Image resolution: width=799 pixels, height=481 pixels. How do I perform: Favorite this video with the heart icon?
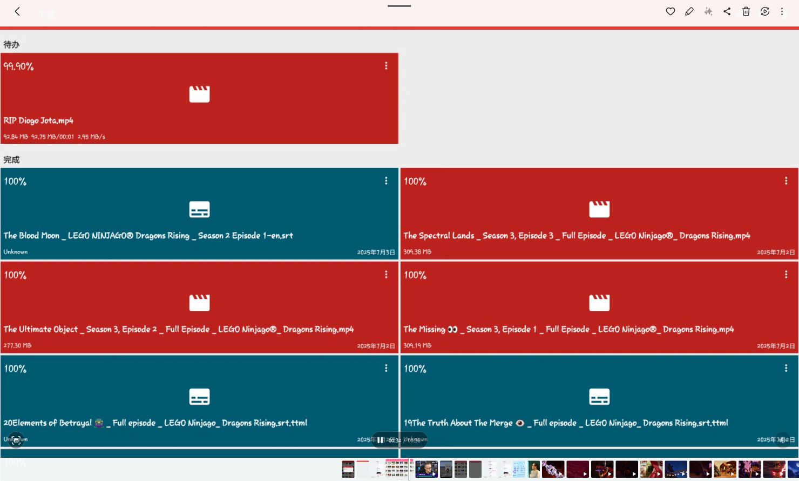670,11
